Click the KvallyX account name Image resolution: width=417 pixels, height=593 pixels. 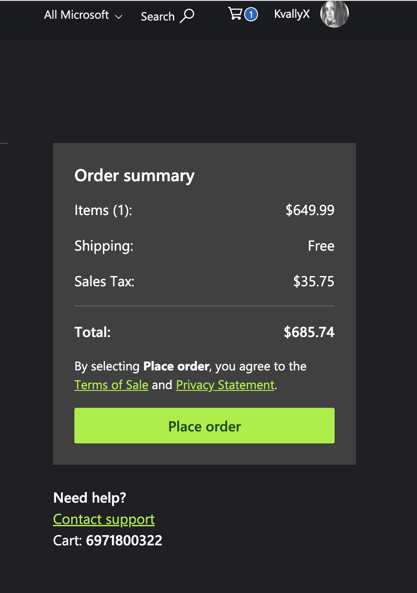coord(292,14)
